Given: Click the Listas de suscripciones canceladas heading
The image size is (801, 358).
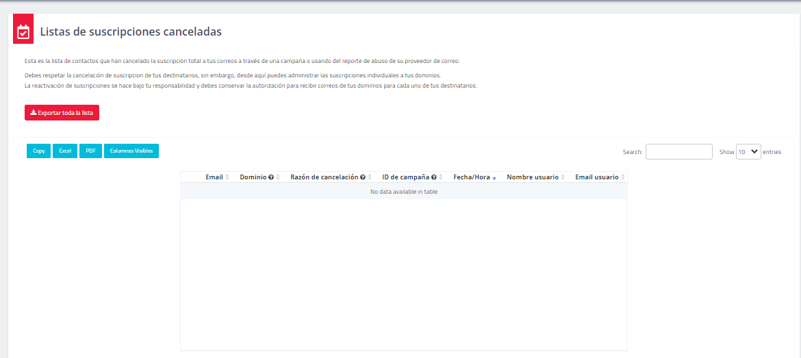Looking at the screenshot, I should pyautogui.click(x=131, y=31).
